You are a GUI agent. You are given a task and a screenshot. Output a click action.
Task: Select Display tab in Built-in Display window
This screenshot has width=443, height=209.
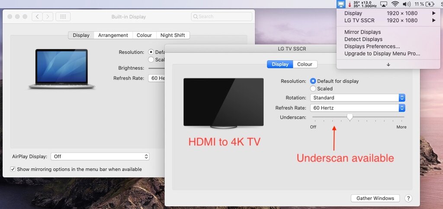tap(81, 35)
